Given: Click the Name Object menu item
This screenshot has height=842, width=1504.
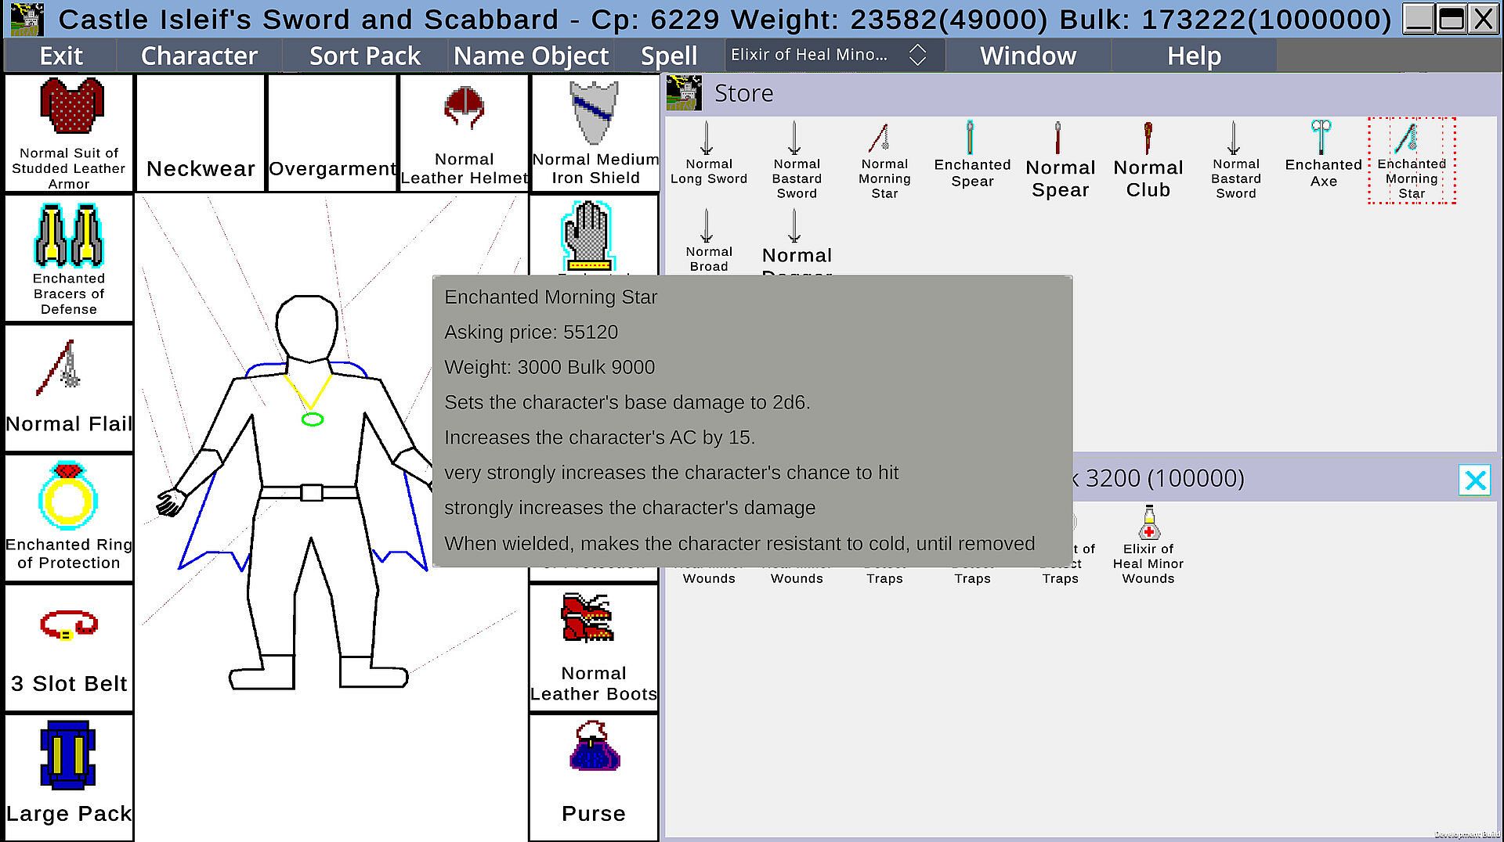Looking at the screenshot, I should point(531,56).
